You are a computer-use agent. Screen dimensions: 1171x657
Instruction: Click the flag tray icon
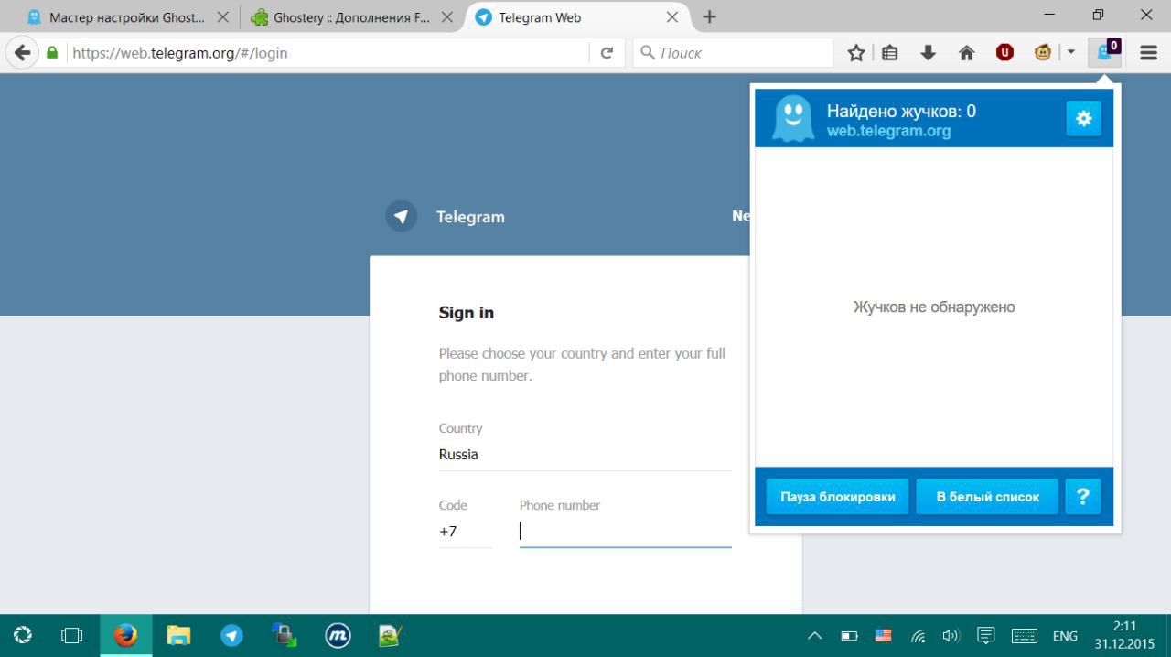[x=883, y=636]
